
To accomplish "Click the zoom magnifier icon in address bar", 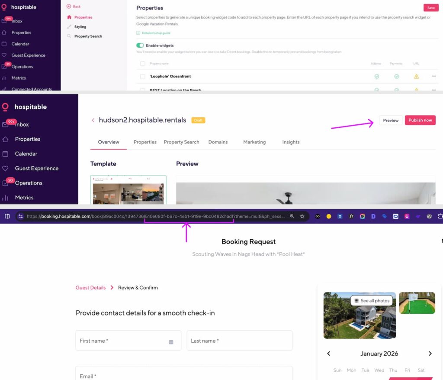I will coord(292,216).
